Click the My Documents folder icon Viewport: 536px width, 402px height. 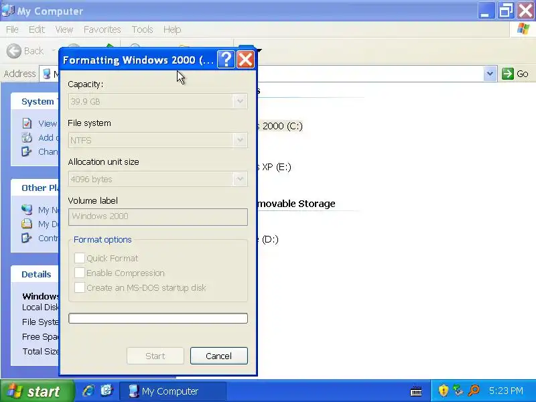coord(27,224)
